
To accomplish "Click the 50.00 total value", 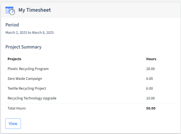I will [x=151, y=108].
